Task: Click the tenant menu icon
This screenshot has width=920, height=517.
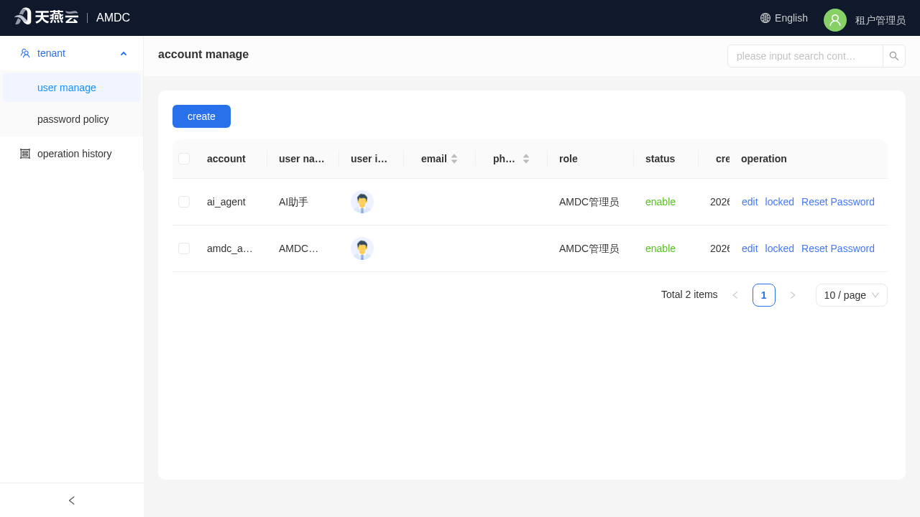Action: [25, 53]
